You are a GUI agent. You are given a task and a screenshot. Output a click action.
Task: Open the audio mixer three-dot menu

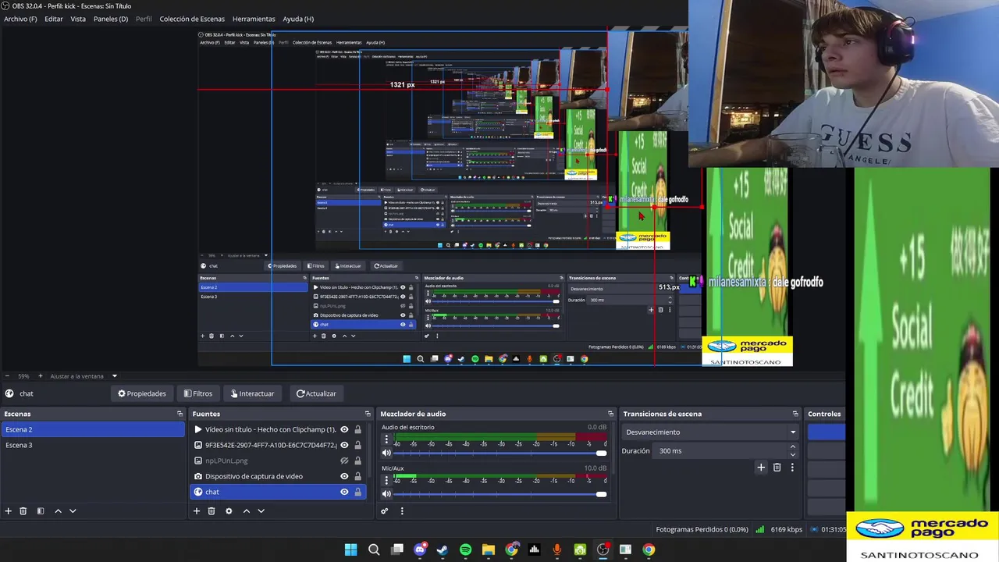point(402,511)
